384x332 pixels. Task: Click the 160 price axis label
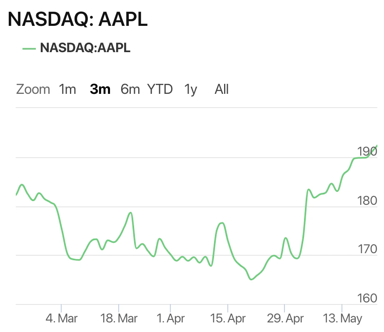(x=367, y=298)
